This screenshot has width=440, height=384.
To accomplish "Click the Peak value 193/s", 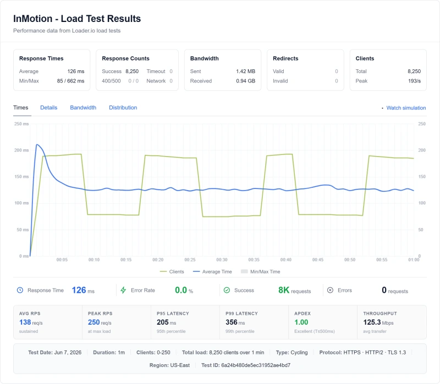I will pyautogui.click(x=415, y=81).
